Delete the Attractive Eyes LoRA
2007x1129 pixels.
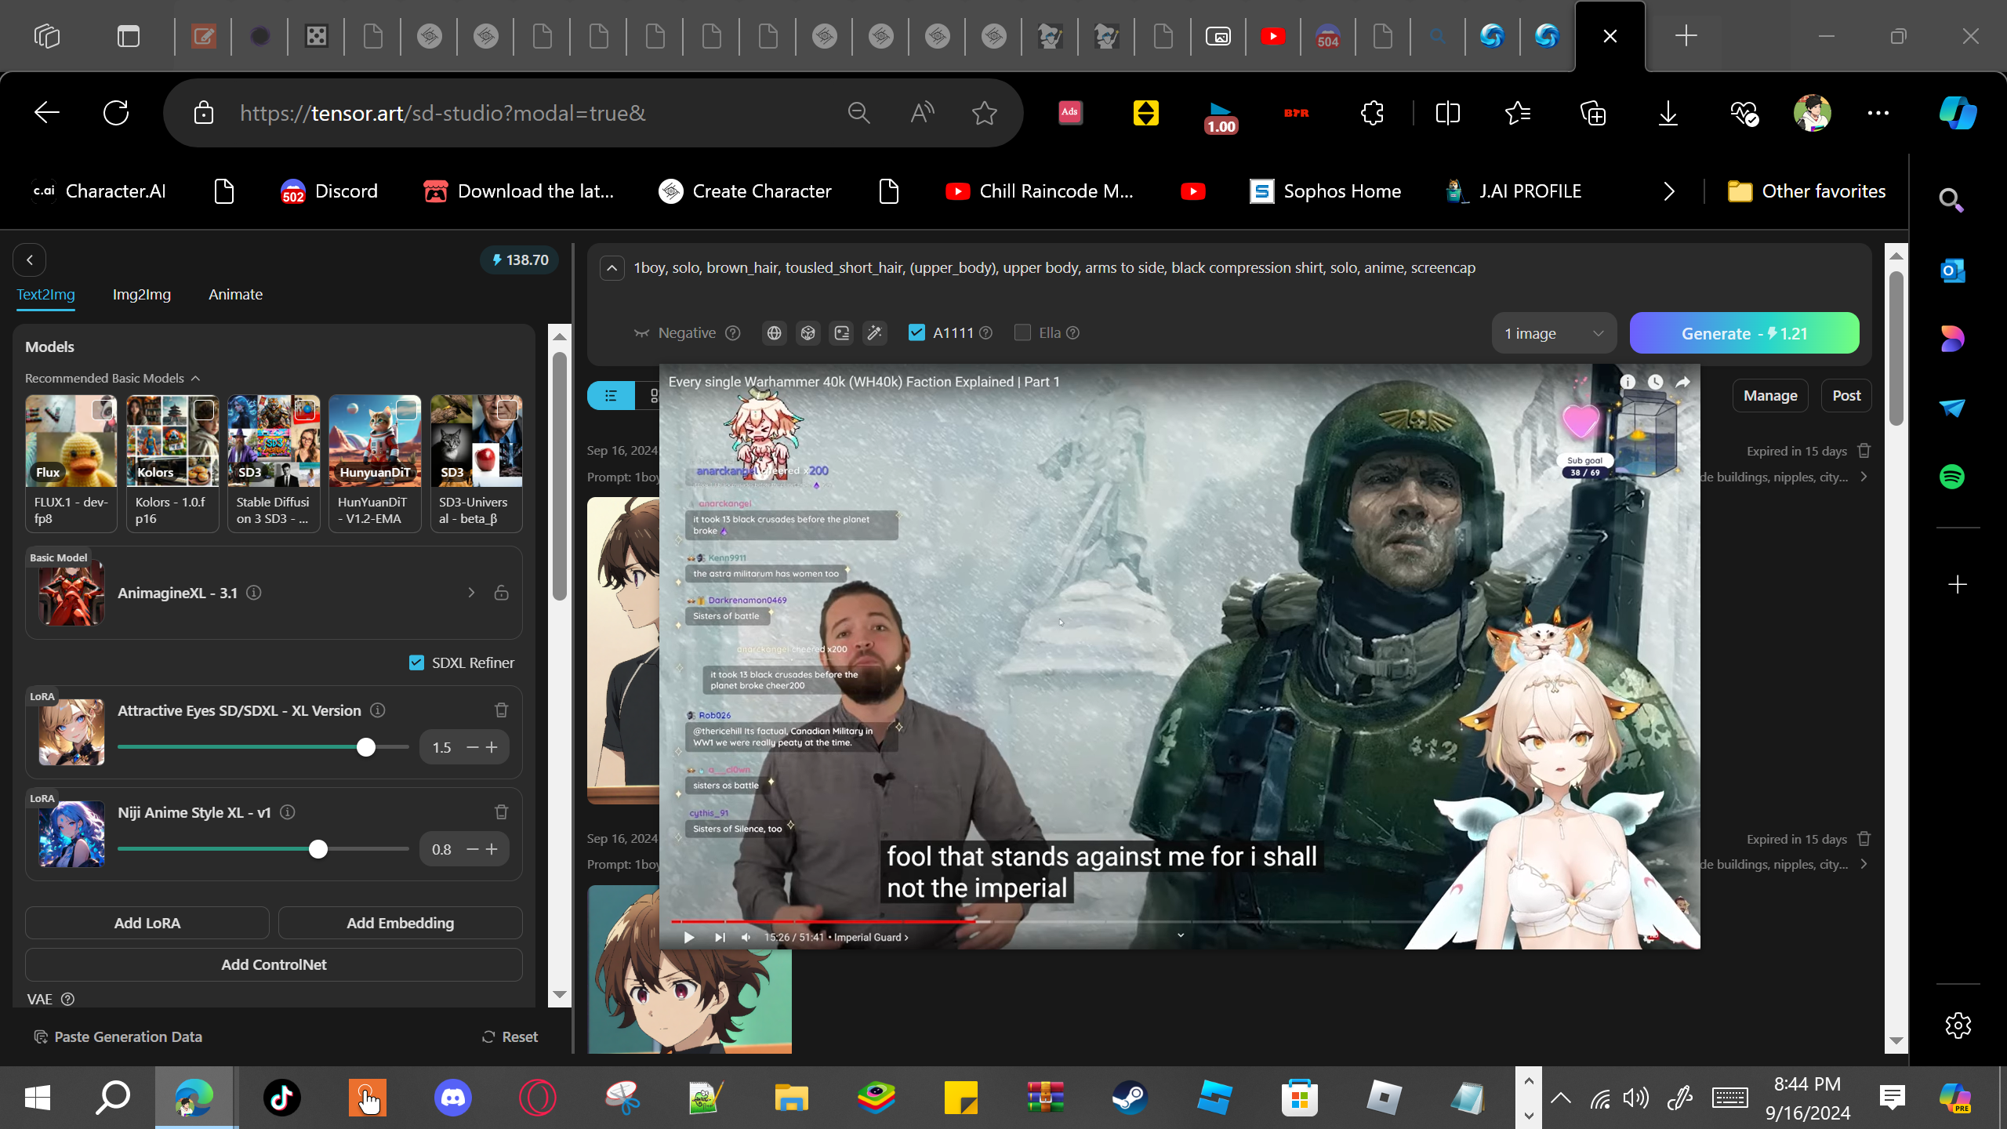pyautogui.click(x=502, y=710)
